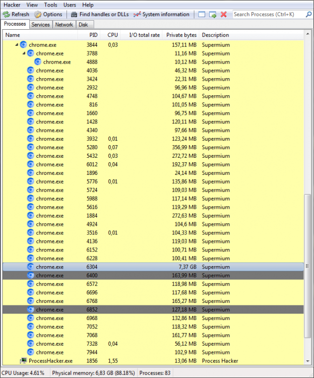Screen dimensions: 314x378
Task: Select chrome.exe icon for PID 4888
Action: 38,61
